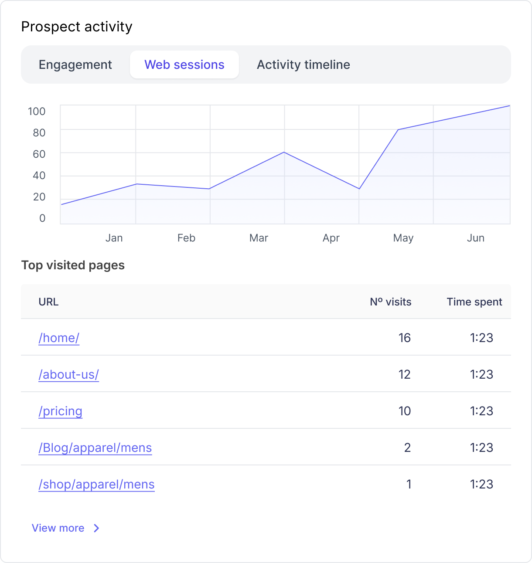Click the Jun label on chart axis

coord(475,238)
